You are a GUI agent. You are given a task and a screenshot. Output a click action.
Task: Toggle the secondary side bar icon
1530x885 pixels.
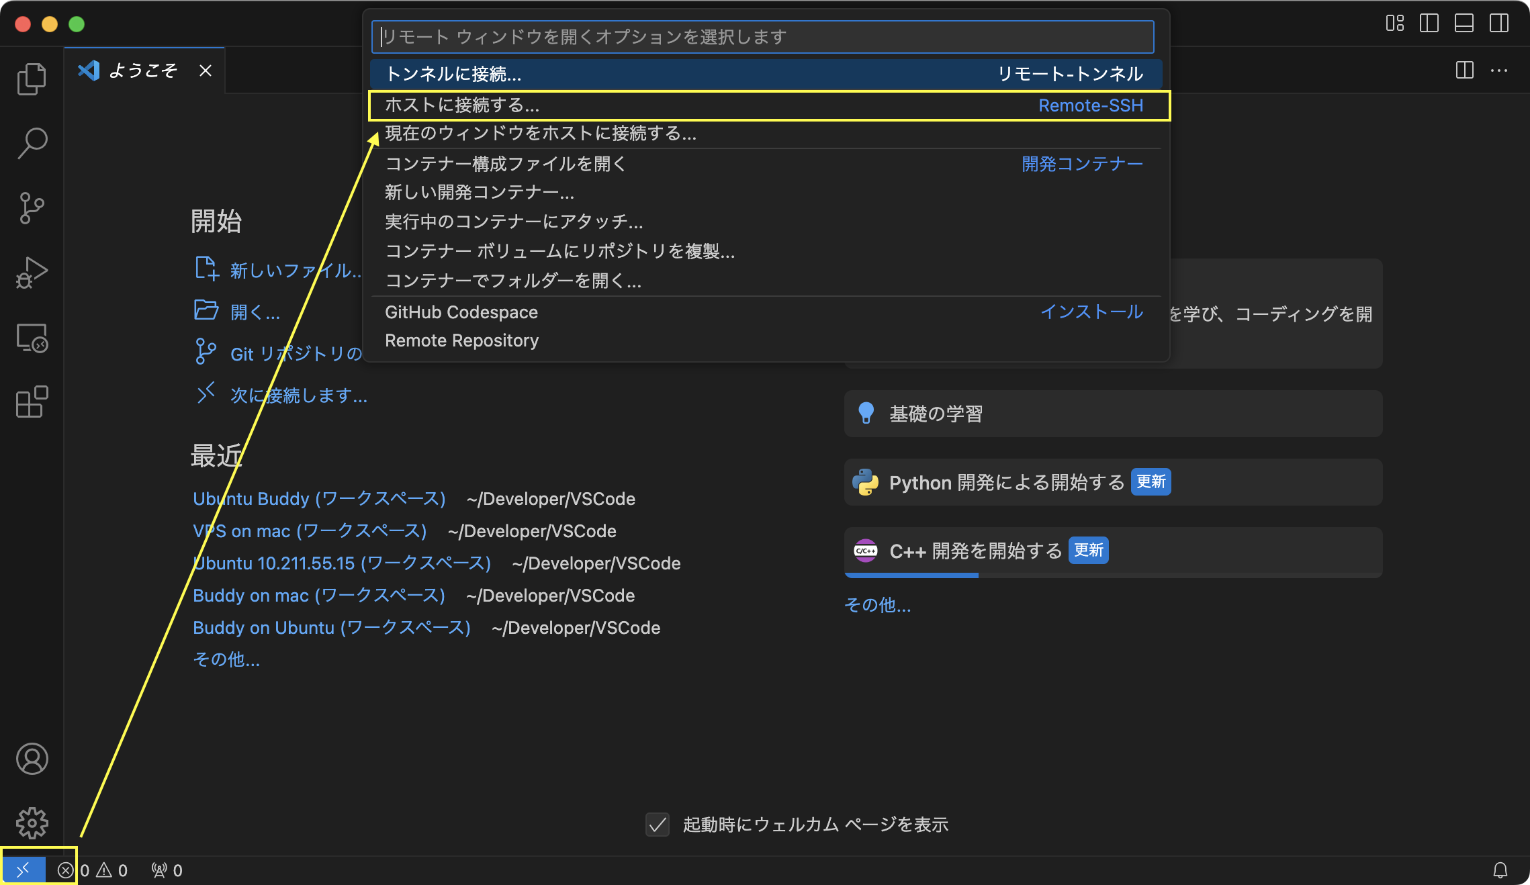click(x=1498, y=24)
